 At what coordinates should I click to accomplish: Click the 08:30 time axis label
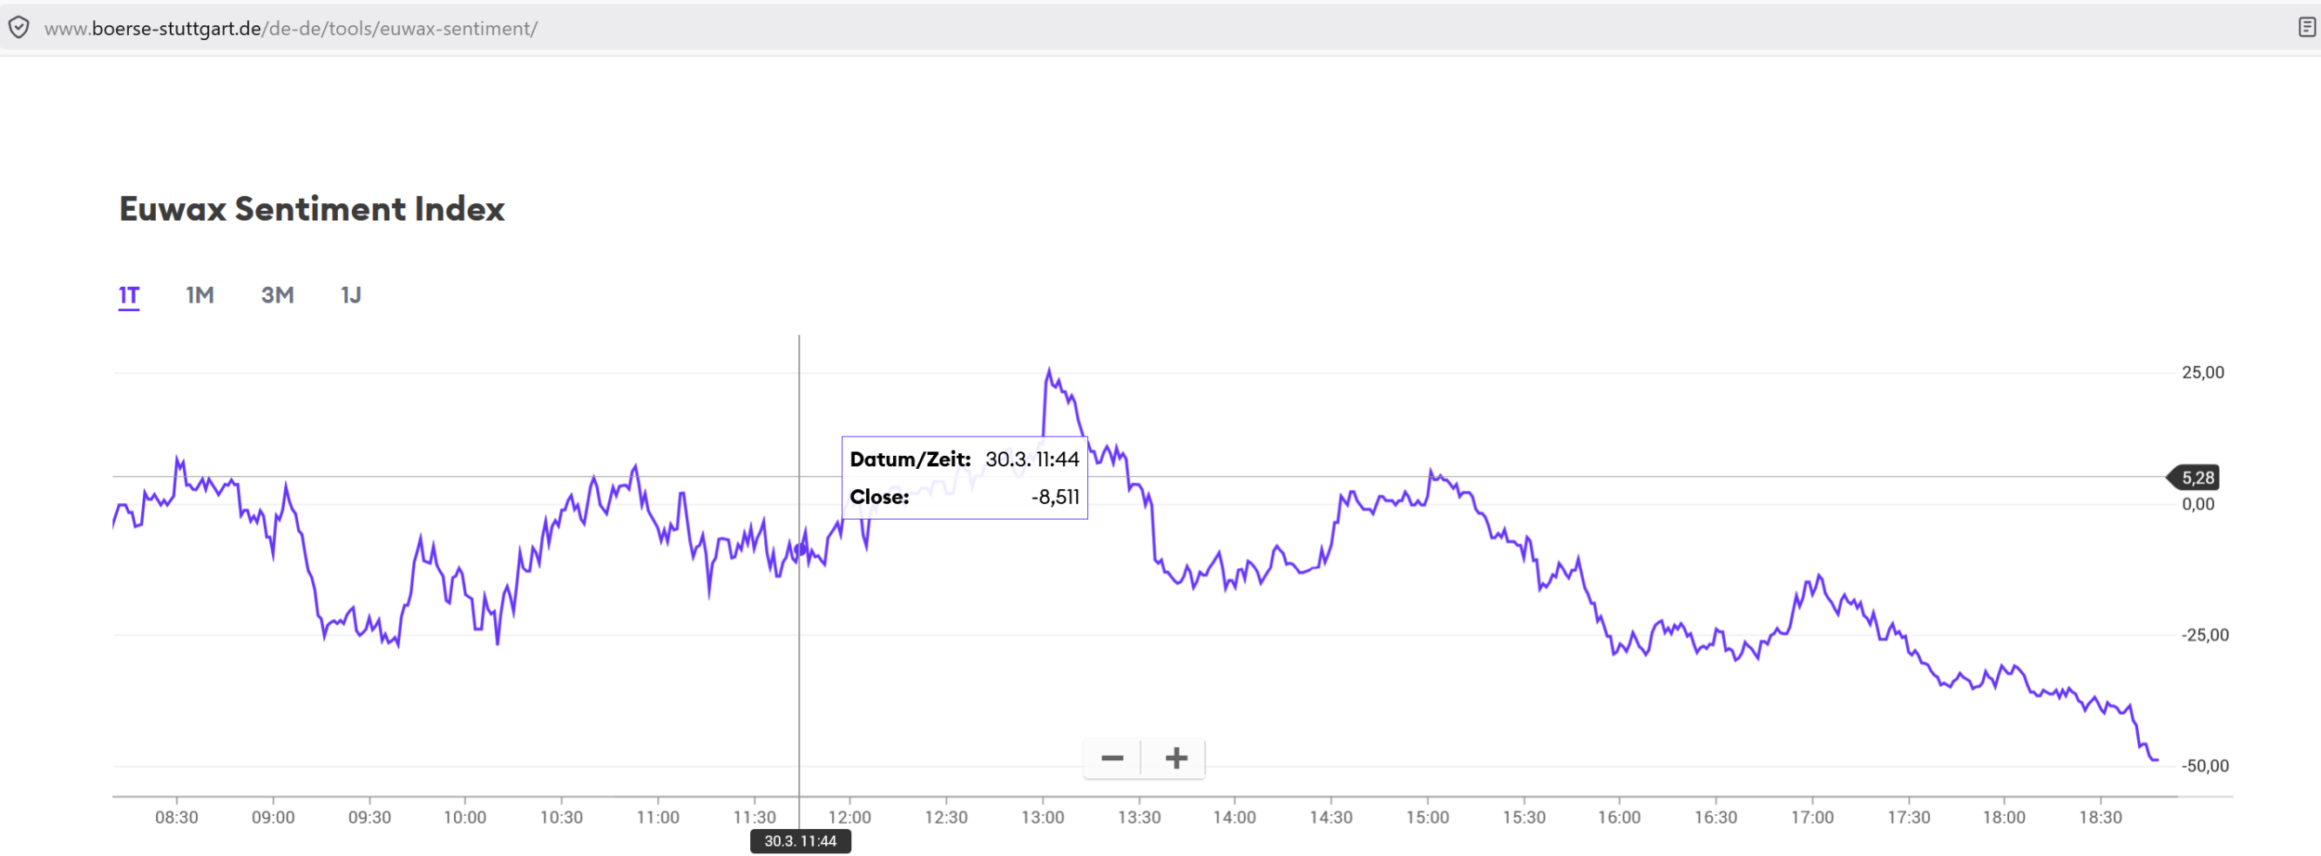[176, 817]
